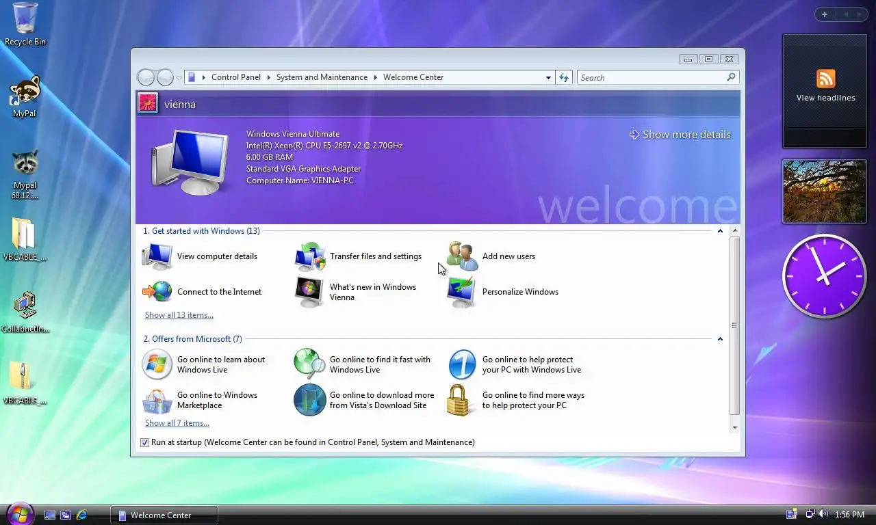
Task: Click the RSS View headlines gadget icon
Action: click(825, 79)
